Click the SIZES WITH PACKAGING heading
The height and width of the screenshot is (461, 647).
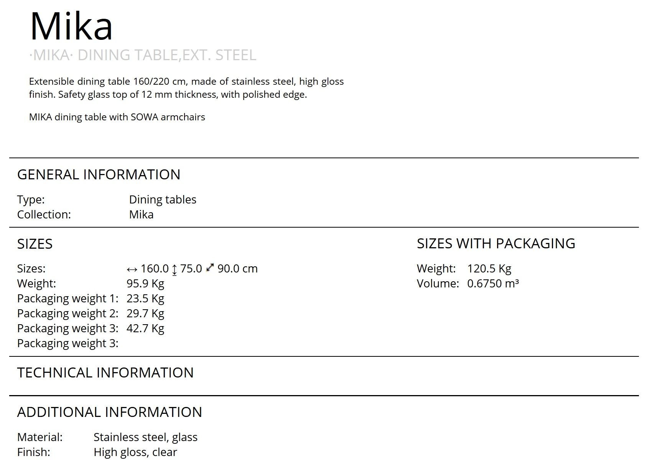point(496,244)
